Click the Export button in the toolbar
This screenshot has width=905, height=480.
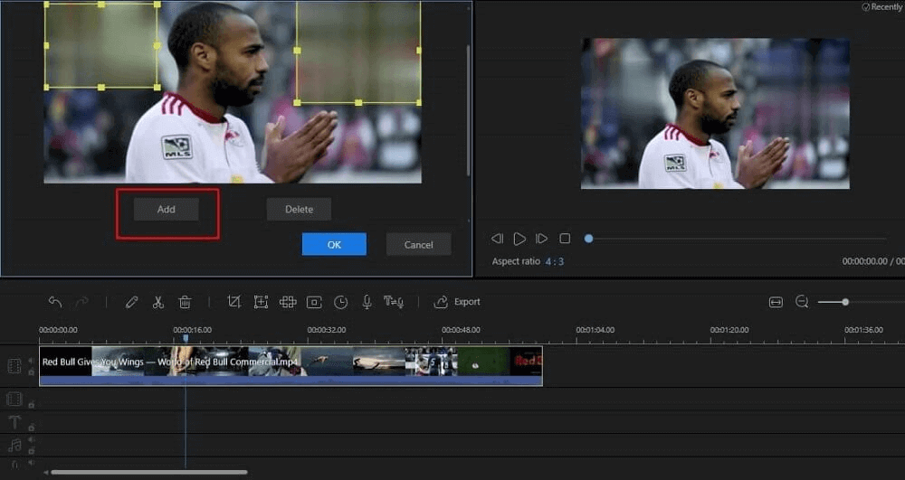tap(458, 302)
